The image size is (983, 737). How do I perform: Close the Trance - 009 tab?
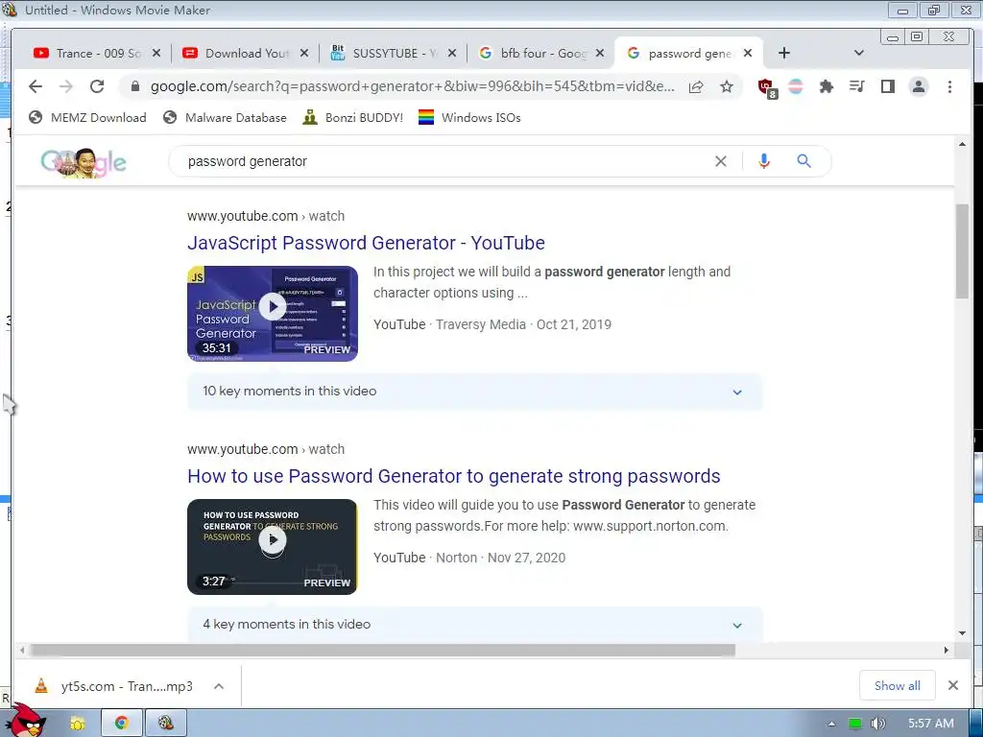tap(156, 54)
